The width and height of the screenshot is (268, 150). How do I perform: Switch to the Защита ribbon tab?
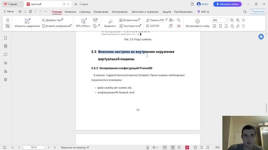point(167,12)
